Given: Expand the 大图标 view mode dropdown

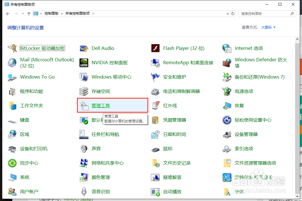Looking at the screenshot, I should tap(268, 28).
